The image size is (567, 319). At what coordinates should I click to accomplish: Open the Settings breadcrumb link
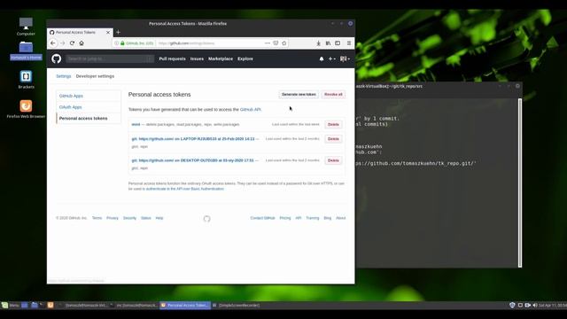(64, 76)
